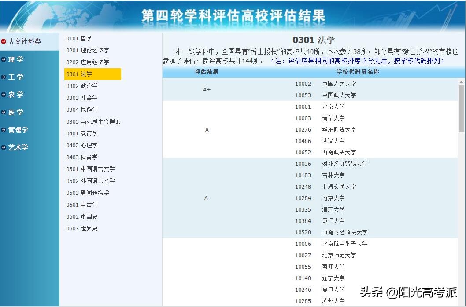Click the arrow icon beside 理学
This screenshot has width=466, height=307.
coord(4,59)
